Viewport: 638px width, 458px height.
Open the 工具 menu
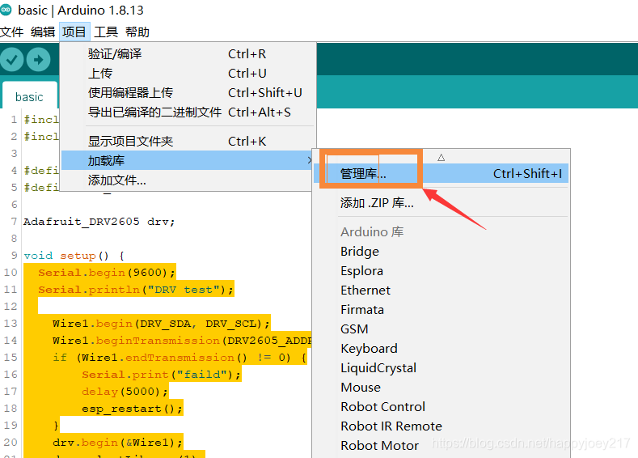(106, 32)
